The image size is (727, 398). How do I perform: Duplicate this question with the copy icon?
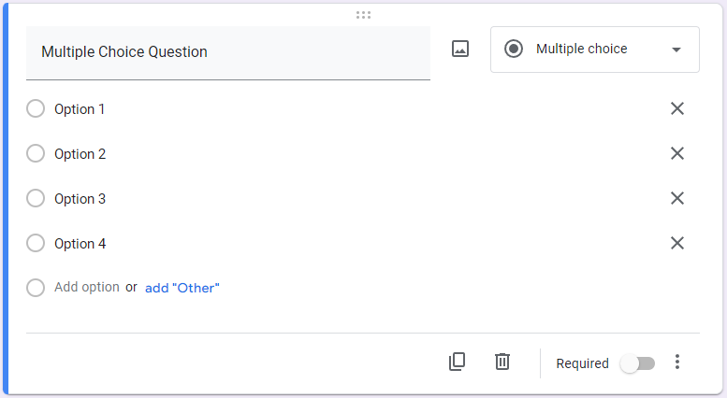click(x=457, y=362)
